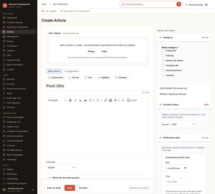Open Pop-up messages in sidebar

tap(19, 117)
